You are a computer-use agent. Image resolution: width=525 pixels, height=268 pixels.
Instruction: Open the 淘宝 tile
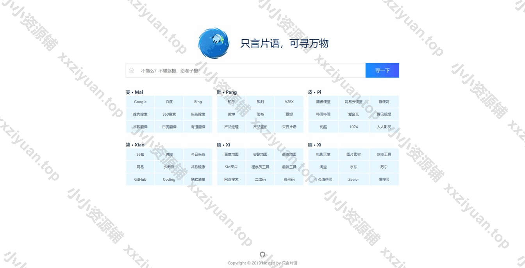tap(323, 167)
